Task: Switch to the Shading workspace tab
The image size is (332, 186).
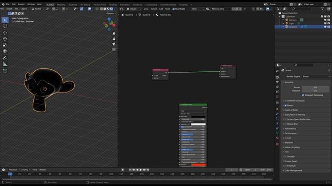Action: pos(113,5)
